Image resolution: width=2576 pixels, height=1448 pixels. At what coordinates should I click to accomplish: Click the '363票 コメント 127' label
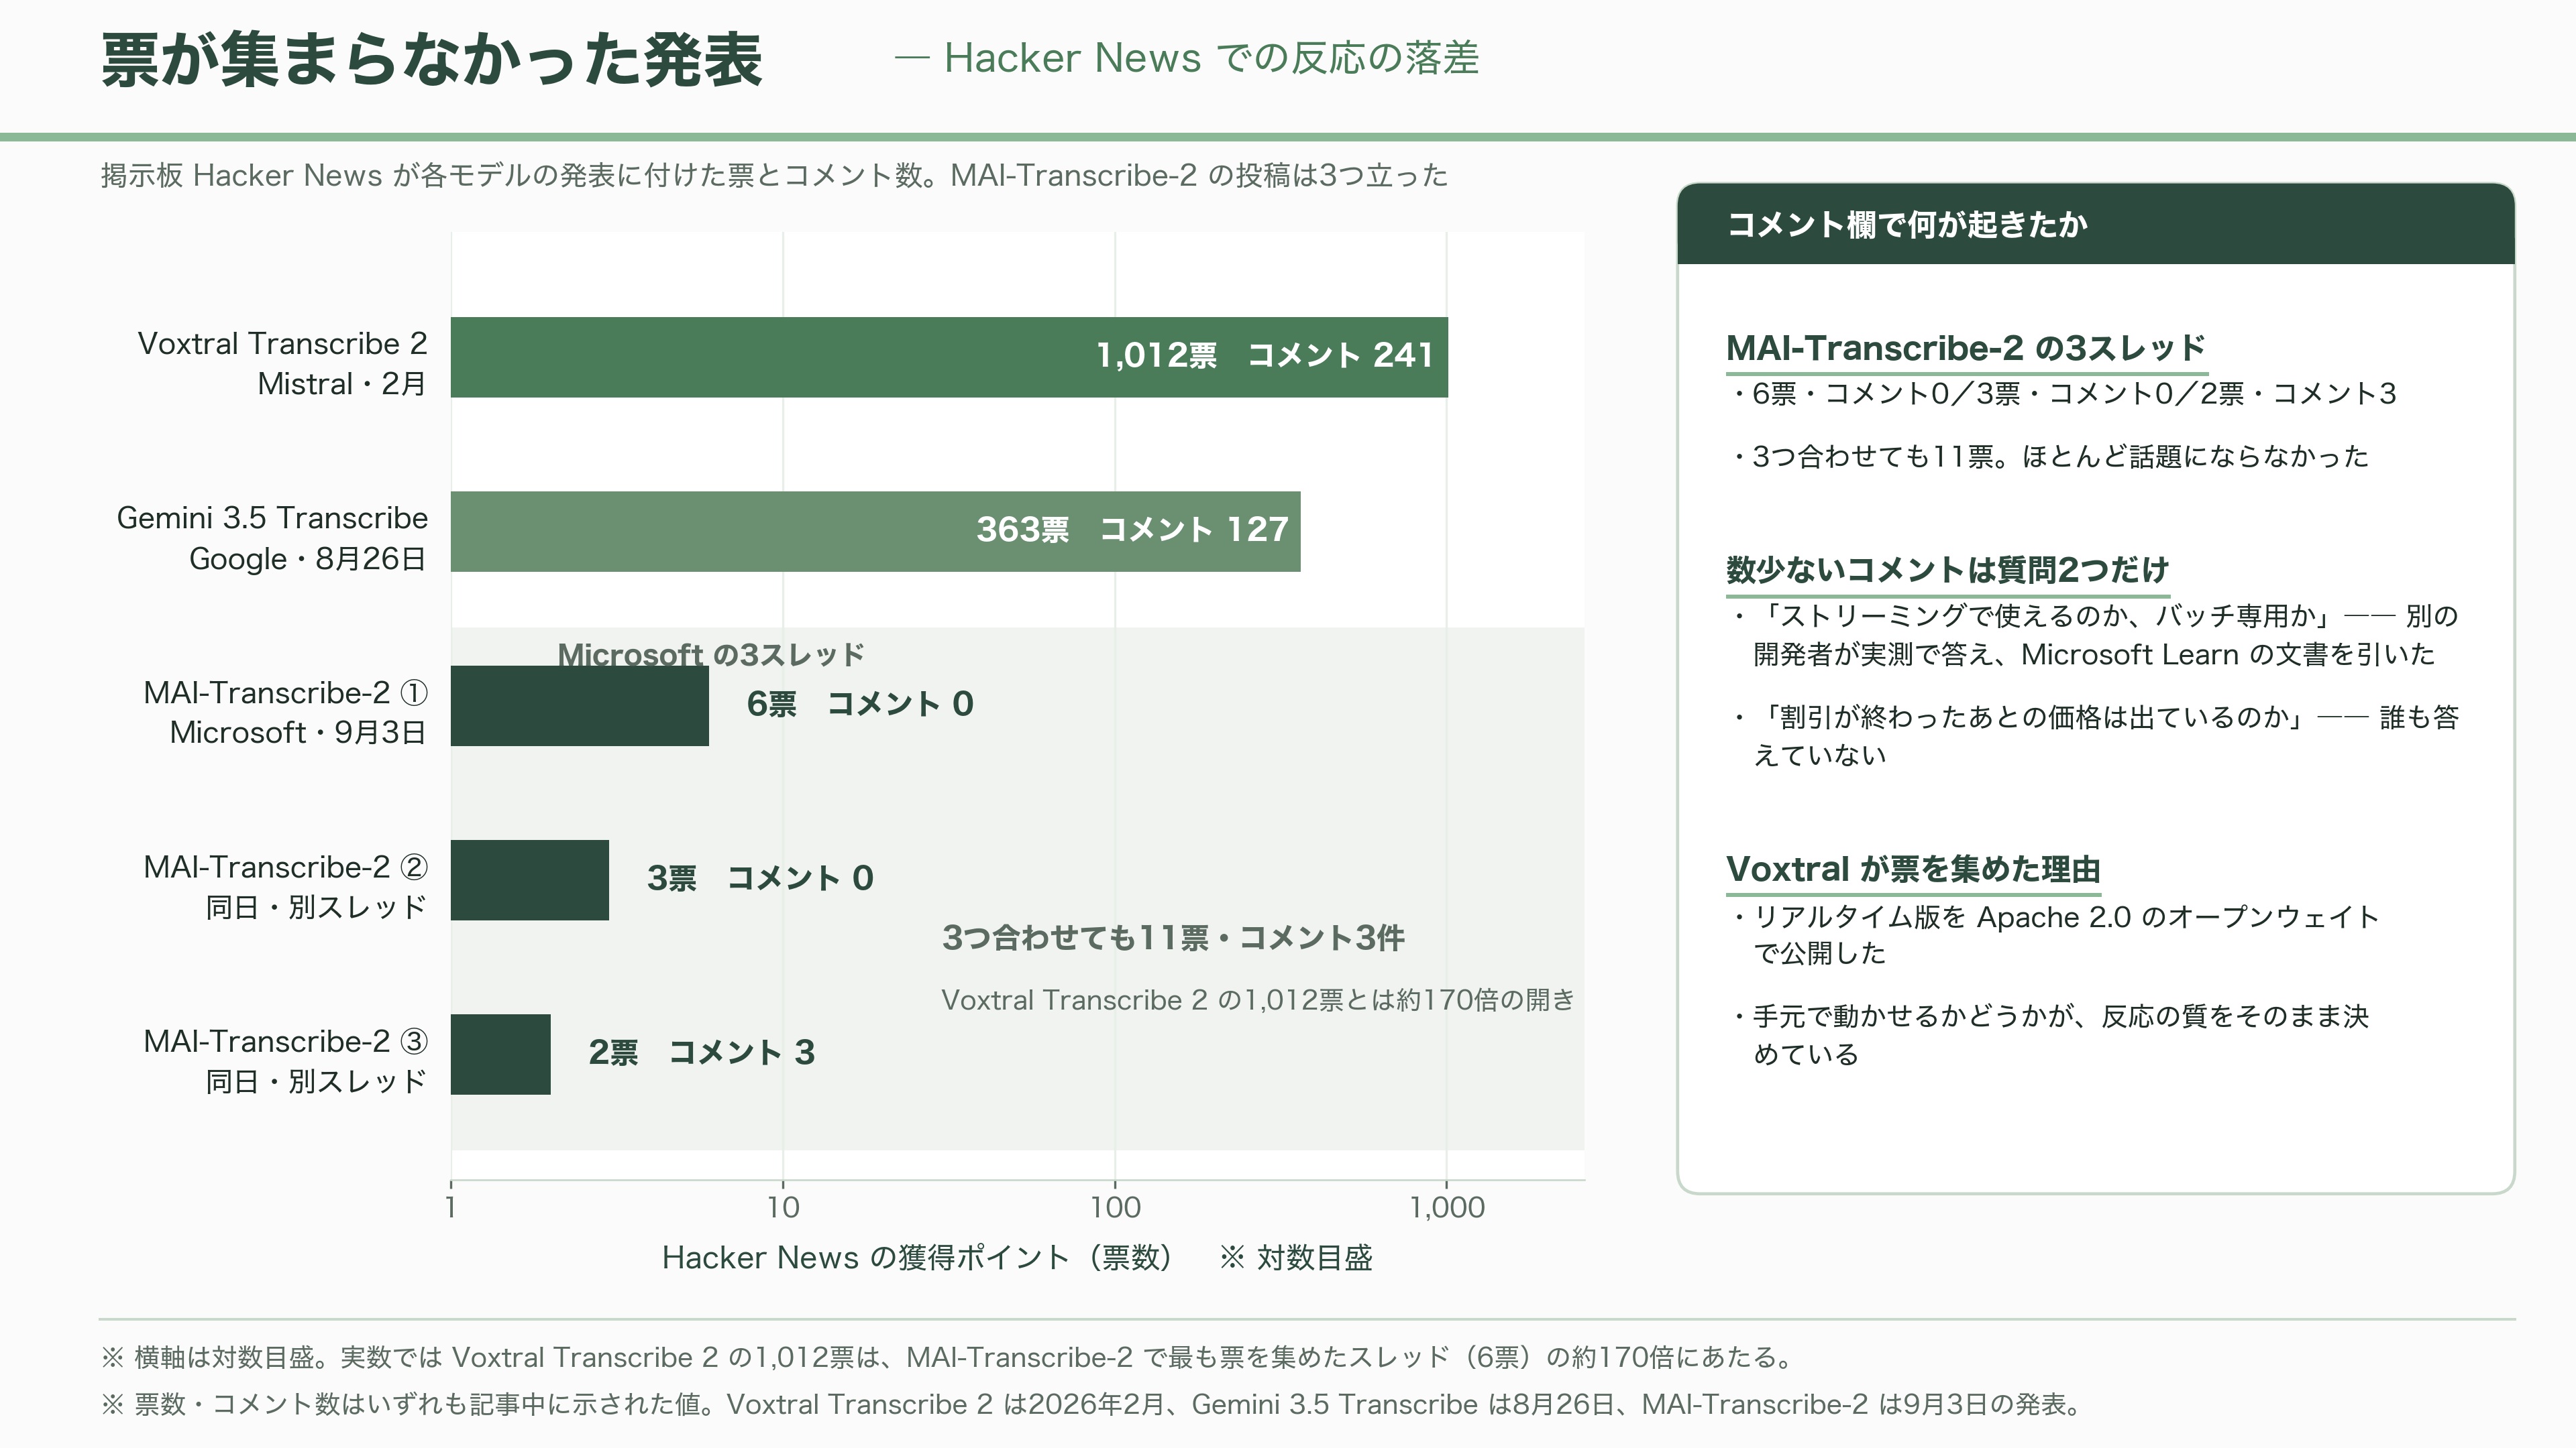tap(1132, 530)
